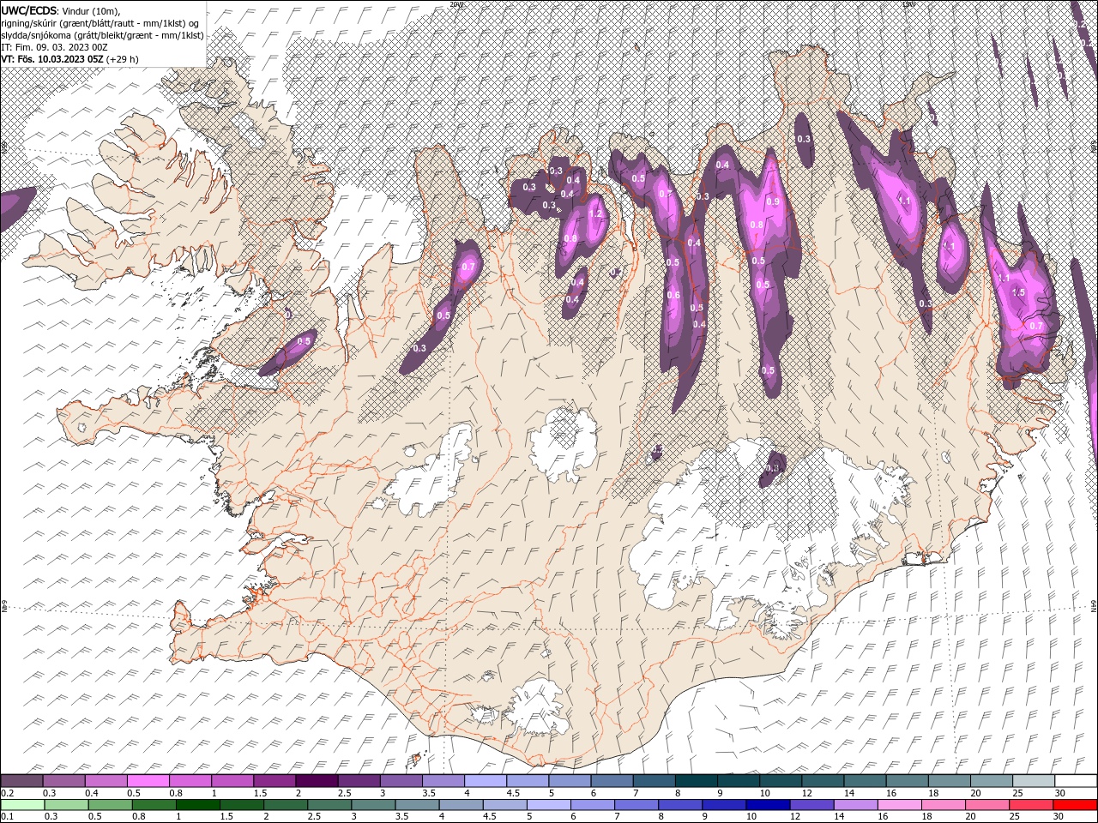Click the darkest purple swatch between 0.2 and 0.3 in the snow legend
This screenshot has width=1098, height=823.
[x=22, y=781]
